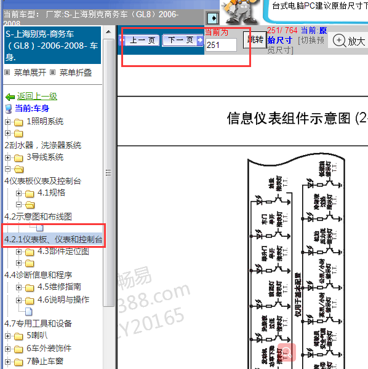Select 4.2示意图和布线图 item
This screenshot has height=369, width=368.
(38, 216)
